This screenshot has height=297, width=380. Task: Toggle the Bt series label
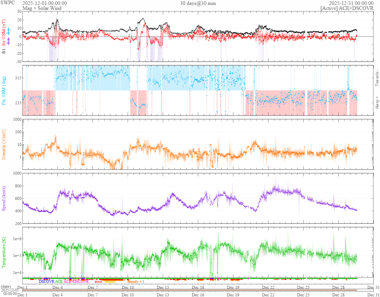tap(4, 51)
